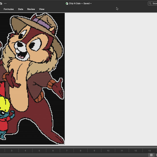Go to the View tab
157x157 pixels.
[x=42, y=9]
